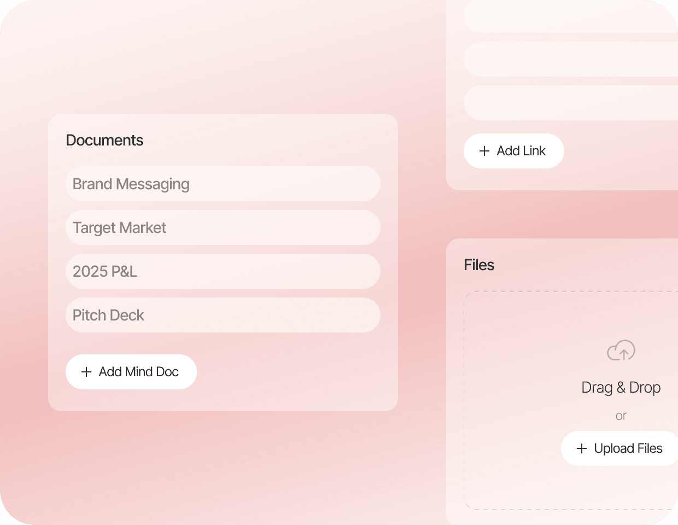The image size is (678, 525).
Task: Click the plus icon beside Add Link
Action: coord(484,151)
